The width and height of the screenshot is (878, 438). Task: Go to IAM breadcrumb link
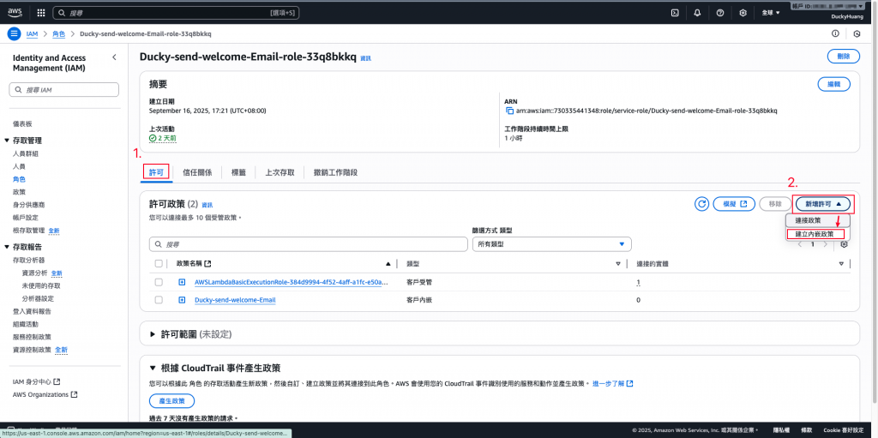(32, 33)
